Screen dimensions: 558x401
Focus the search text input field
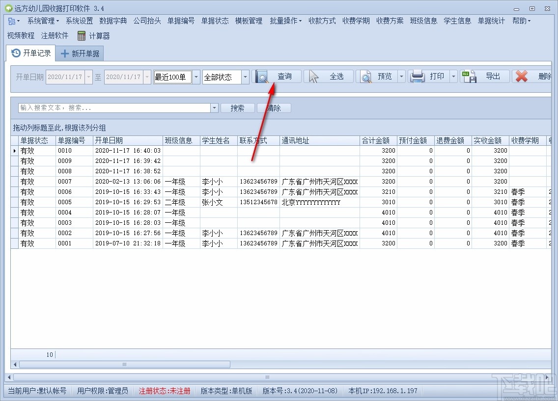(114, 108)
